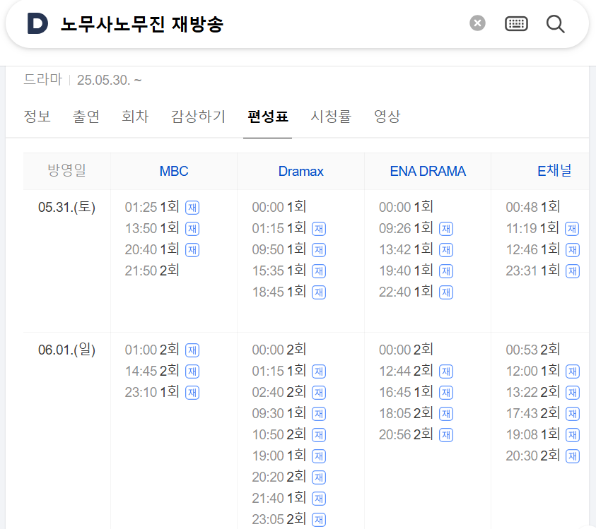Open the MBC channel link

pos(174,171)
